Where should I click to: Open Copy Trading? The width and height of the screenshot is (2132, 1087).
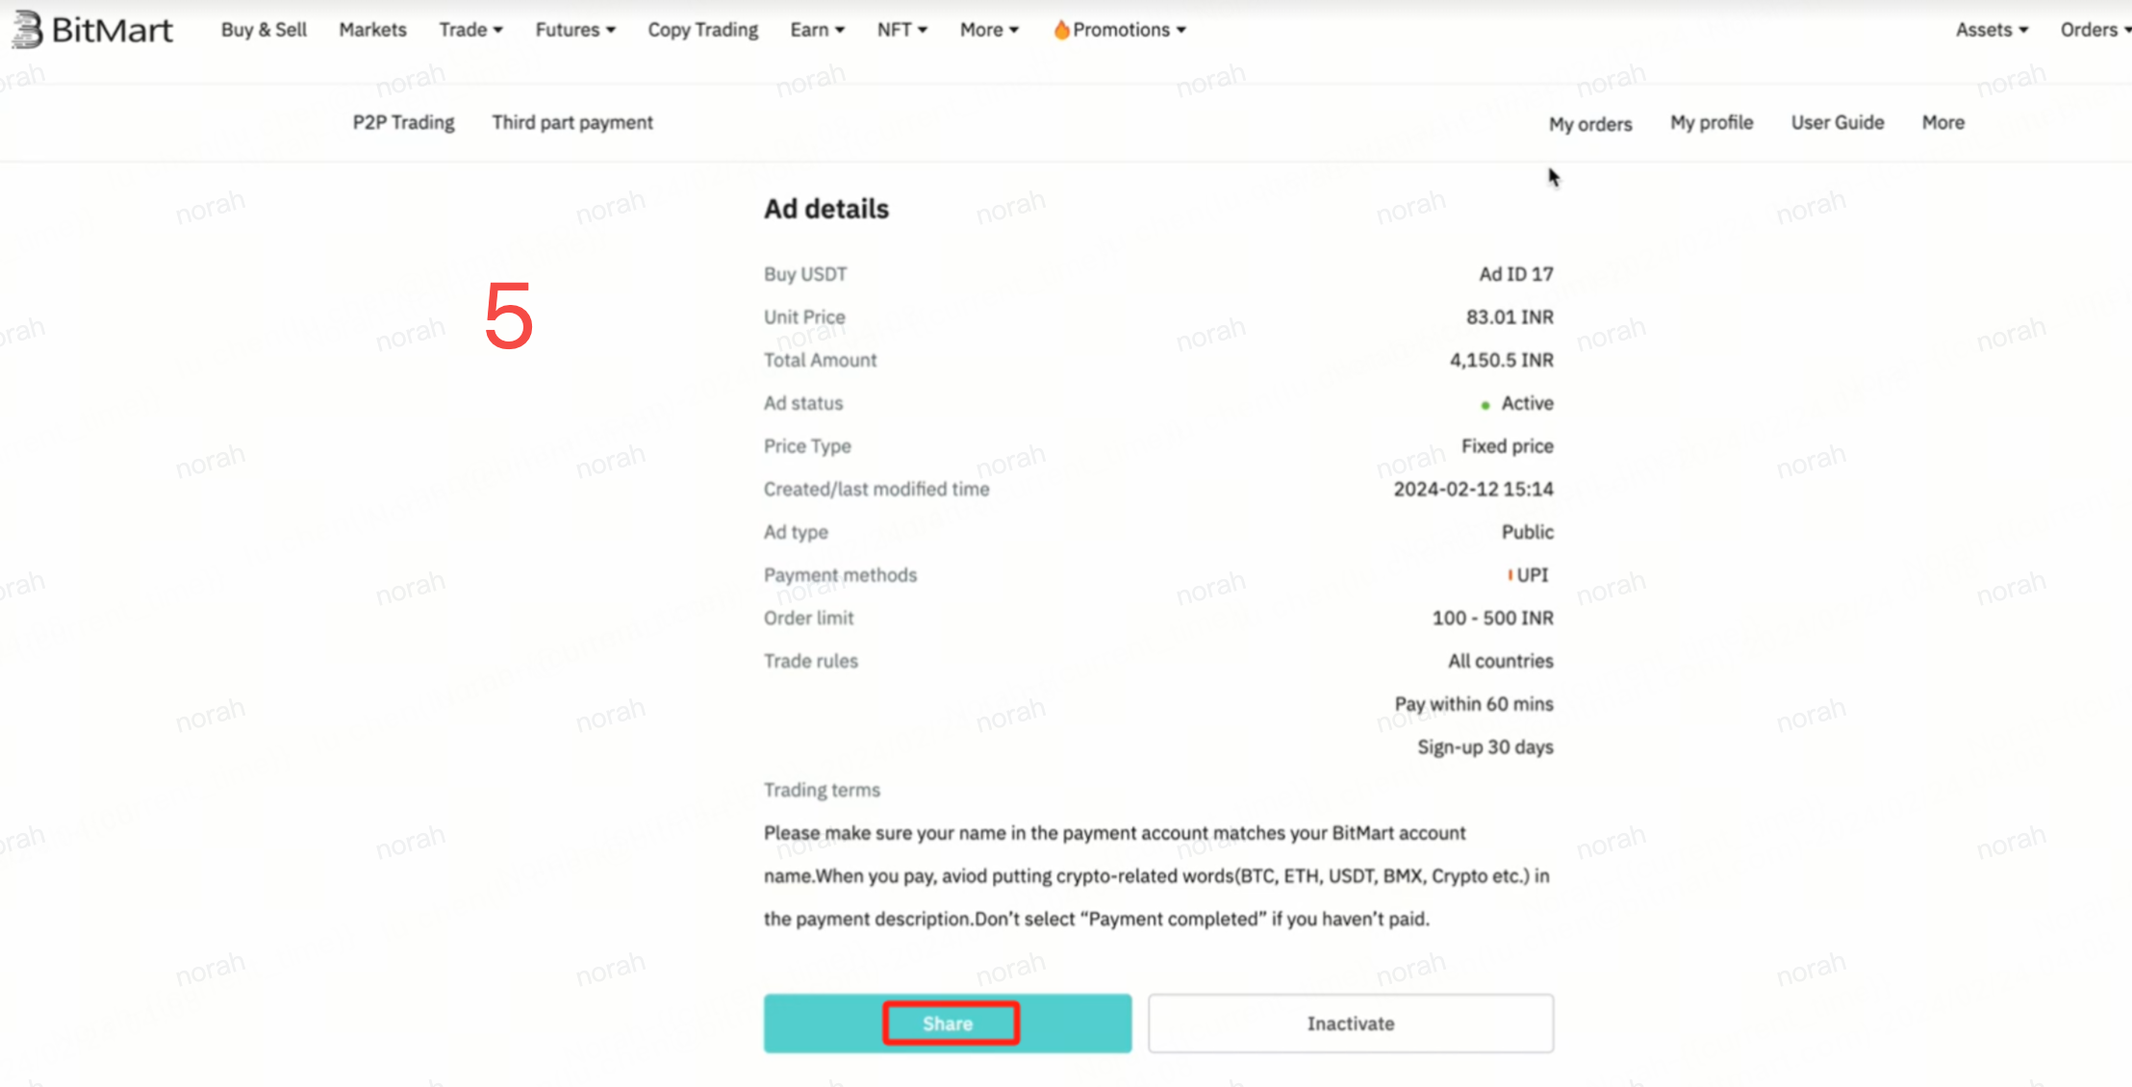[702, 30]
